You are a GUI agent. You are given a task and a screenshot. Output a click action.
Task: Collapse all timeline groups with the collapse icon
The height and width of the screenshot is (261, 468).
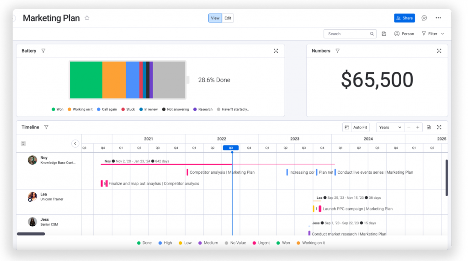(x=23, y=144)
